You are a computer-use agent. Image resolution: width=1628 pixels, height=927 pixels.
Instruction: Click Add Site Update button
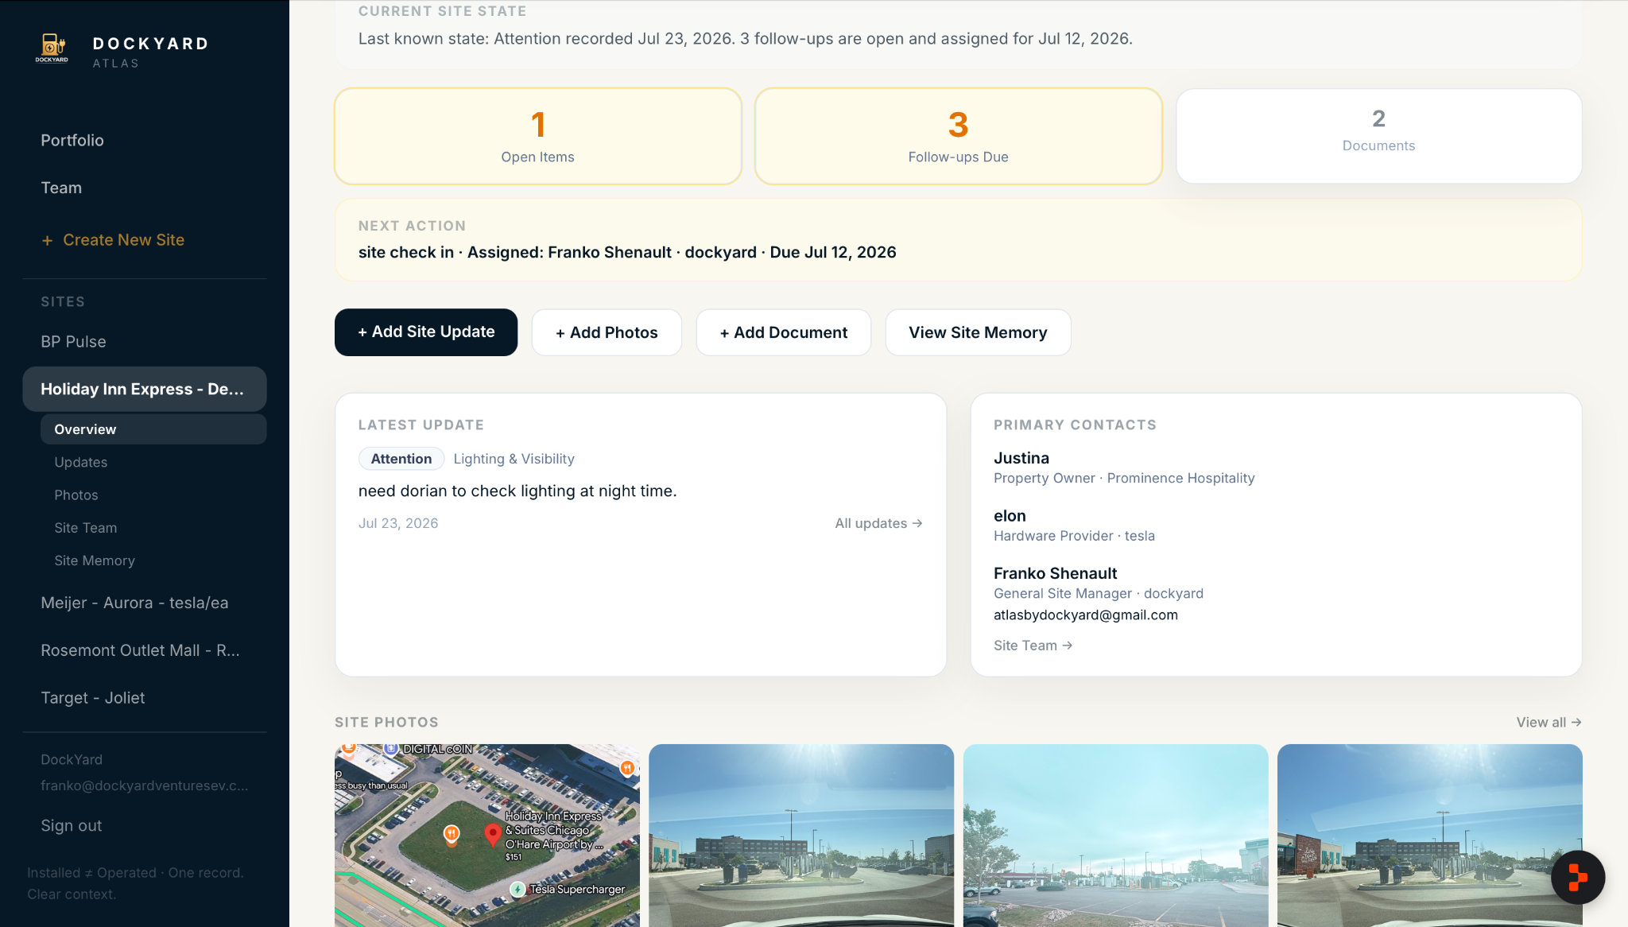(426, 332)
